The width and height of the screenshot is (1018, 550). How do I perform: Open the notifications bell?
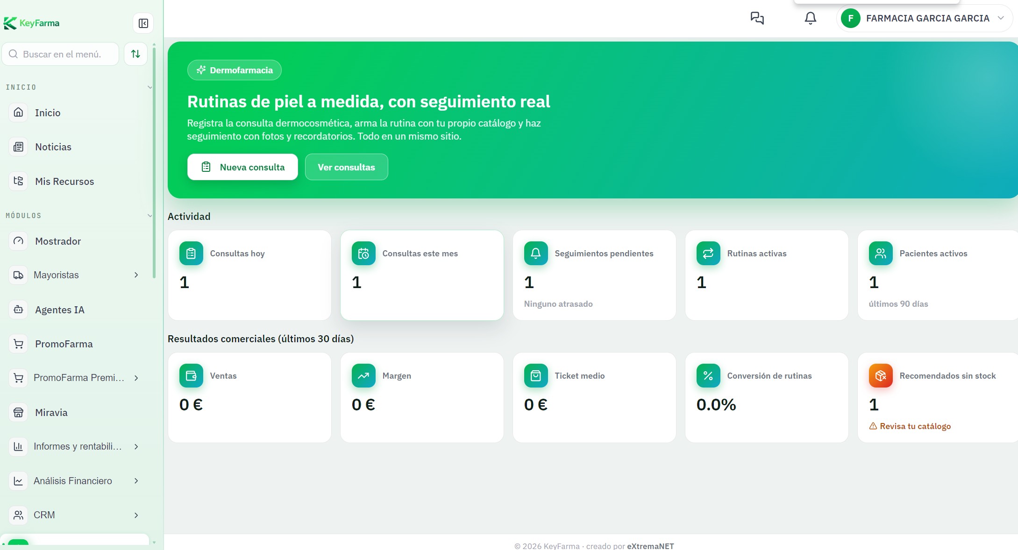[810, 18]
